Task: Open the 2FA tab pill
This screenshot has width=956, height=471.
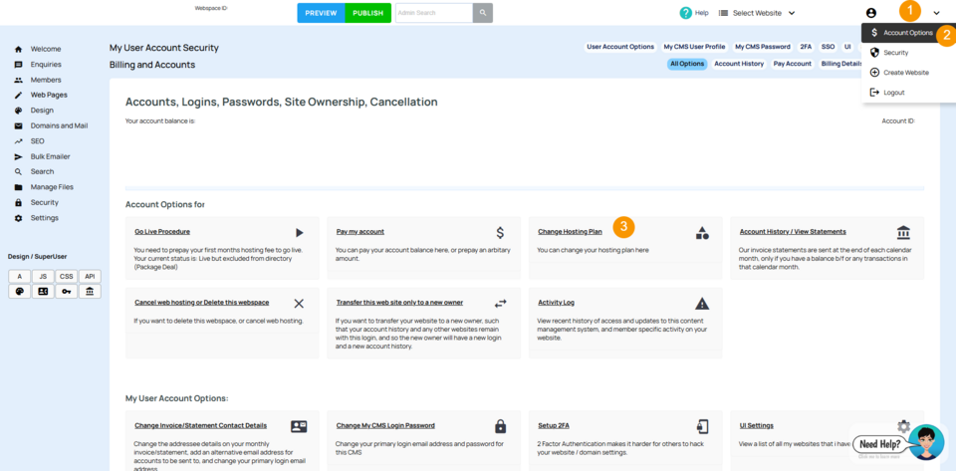Action: [x=806, y=47]
